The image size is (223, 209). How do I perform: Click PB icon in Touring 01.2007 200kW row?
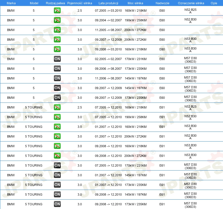click(x=57, y=136)
